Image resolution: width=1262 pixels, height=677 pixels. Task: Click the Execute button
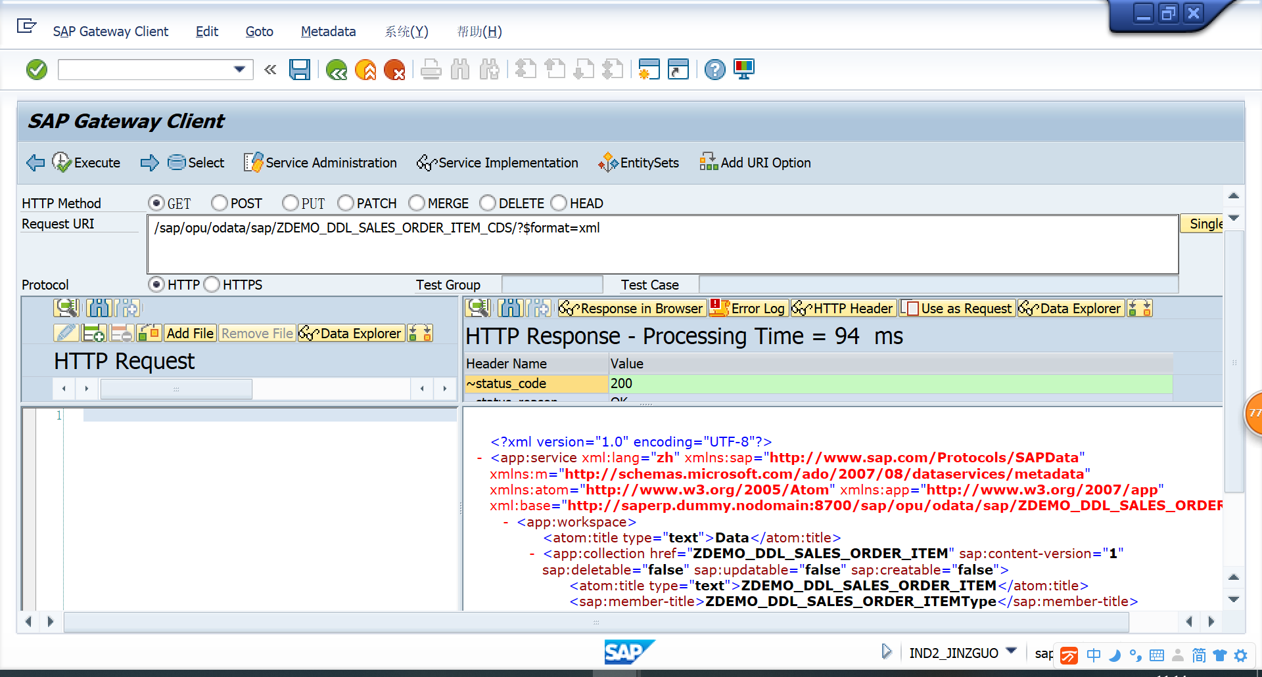[87, 162]
